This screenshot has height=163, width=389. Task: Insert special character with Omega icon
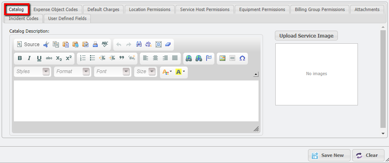coord(243,58)
